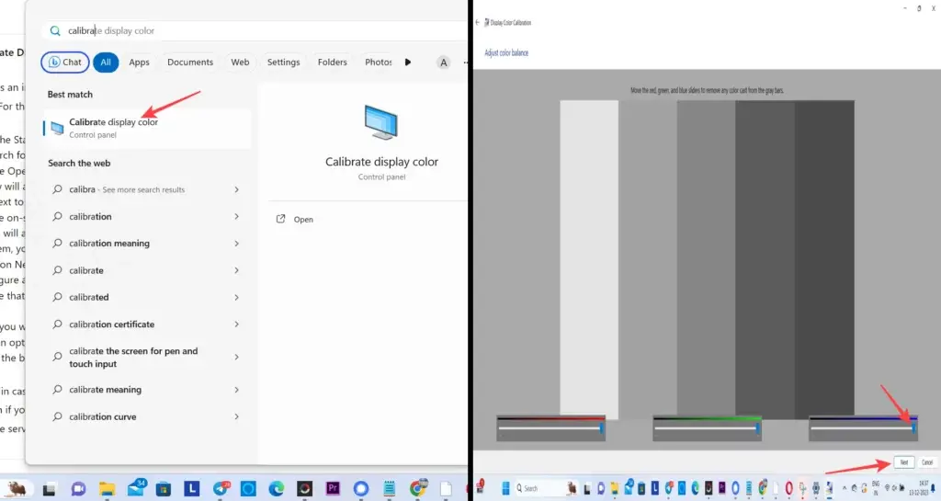Select 'calibrate the screen for pen and touch input'
This screenshot has width=941, height=501.
click(147, 357)
